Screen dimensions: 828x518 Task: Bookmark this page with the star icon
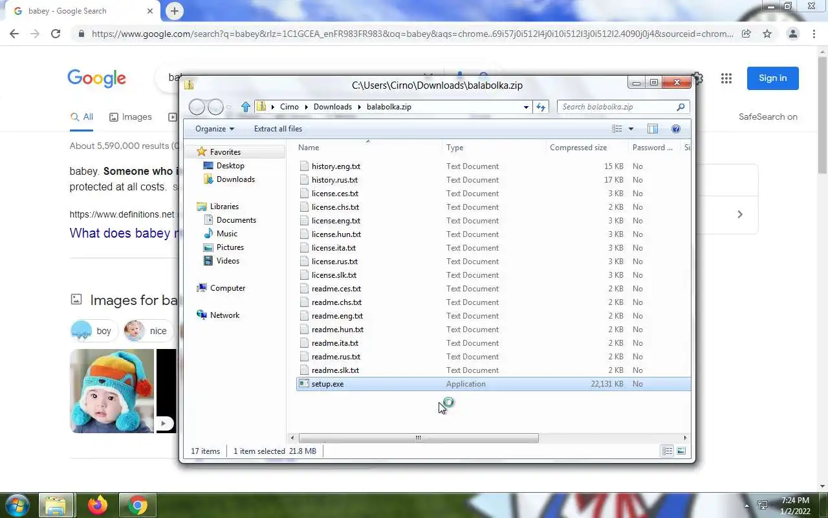point(767,34)
